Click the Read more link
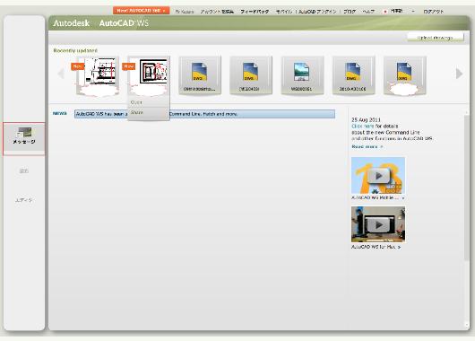 (367, 147)
